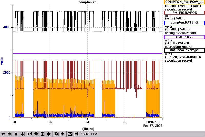Select the compton:RATE_G legend entry
The width and height of the screenshot is (205, 137).
[184, 23]
